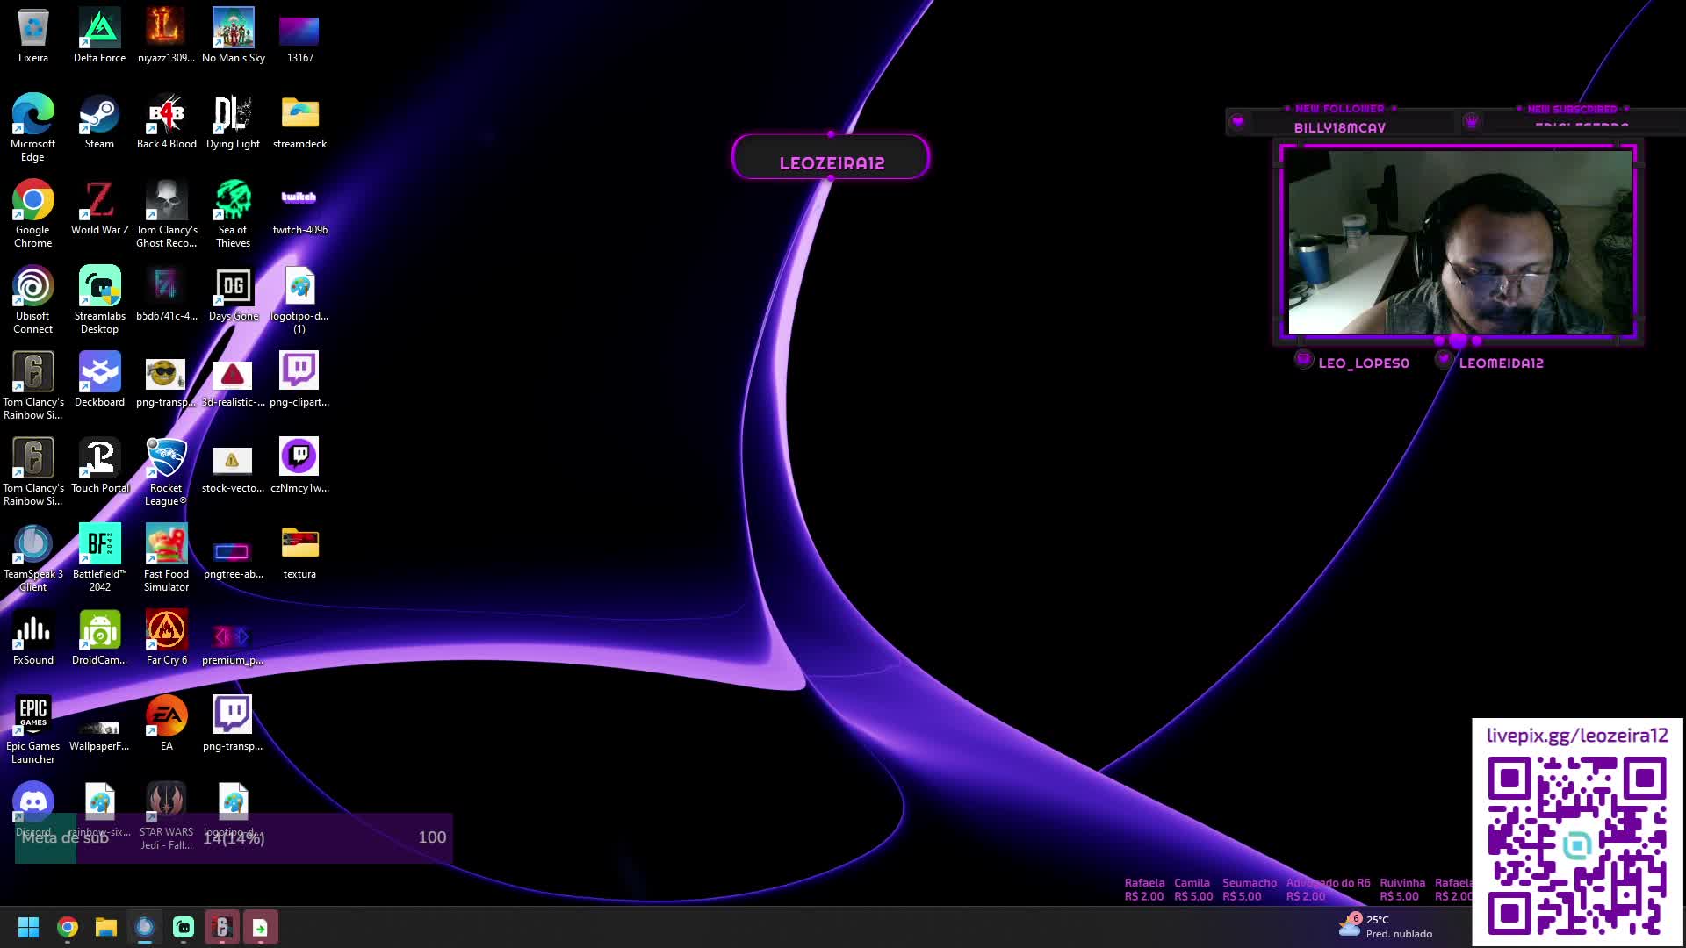Launch Dying Light desktop icon
Screen dimensions: 1686x948
(233, 122)
